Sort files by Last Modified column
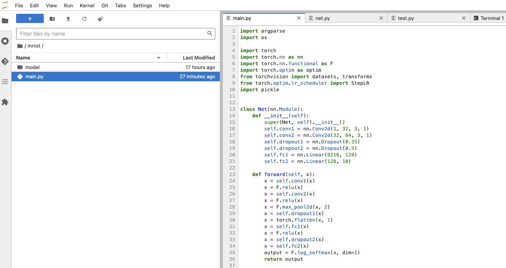The height and width of the screenshot is (268, 506). 199,58
